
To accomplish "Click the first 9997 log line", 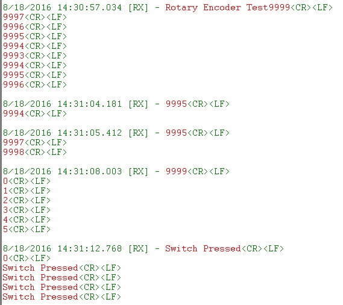I will (34, 17).
